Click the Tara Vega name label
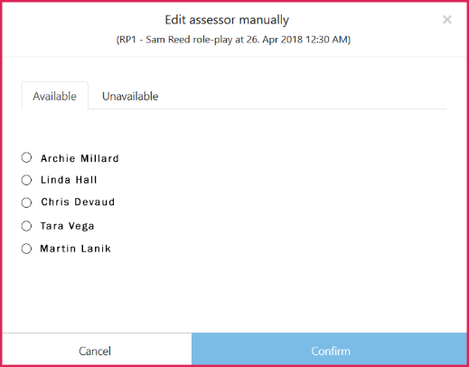469x367 pixels. 67,226
